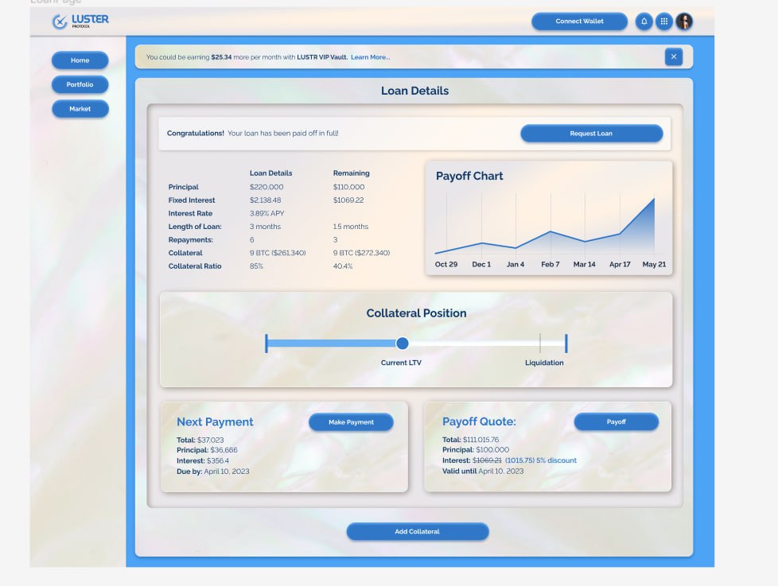Viewport: 778px width, 586px height.
Task: Click the 3.89% APY value
Action: point(267,213)
